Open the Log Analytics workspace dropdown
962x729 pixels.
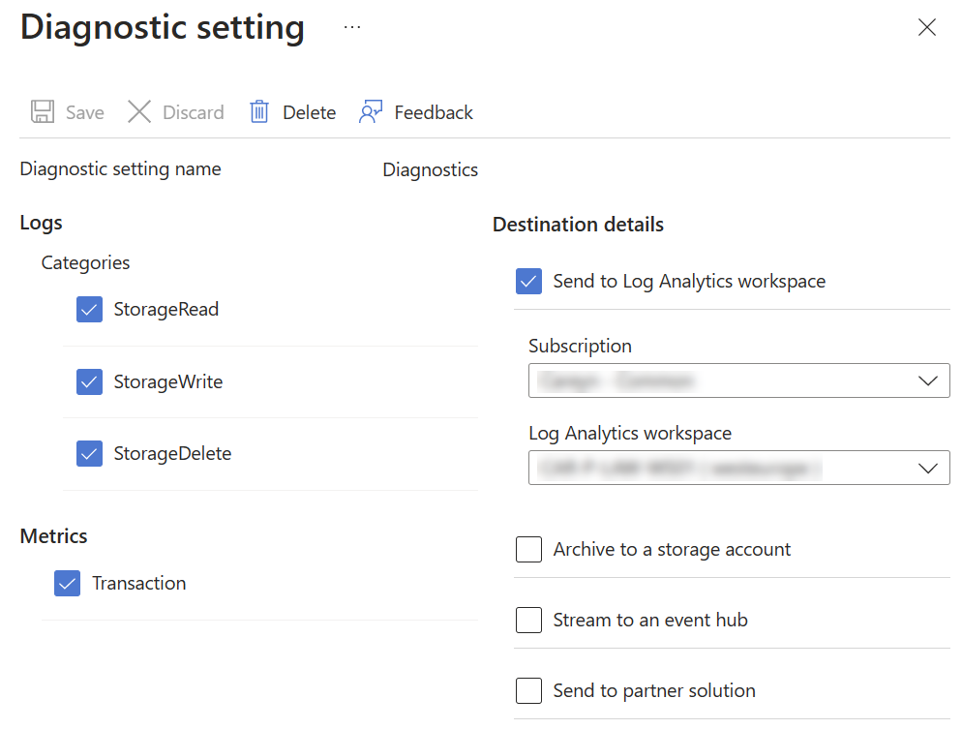(738, 468)
